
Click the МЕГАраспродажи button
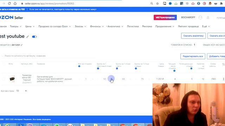(x=165, y=17)
